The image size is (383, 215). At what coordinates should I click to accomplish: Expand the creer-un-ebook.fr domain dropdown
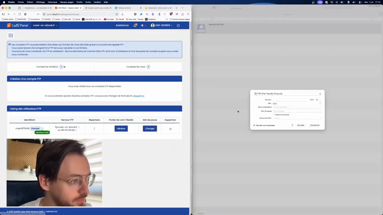click(45, 25)
